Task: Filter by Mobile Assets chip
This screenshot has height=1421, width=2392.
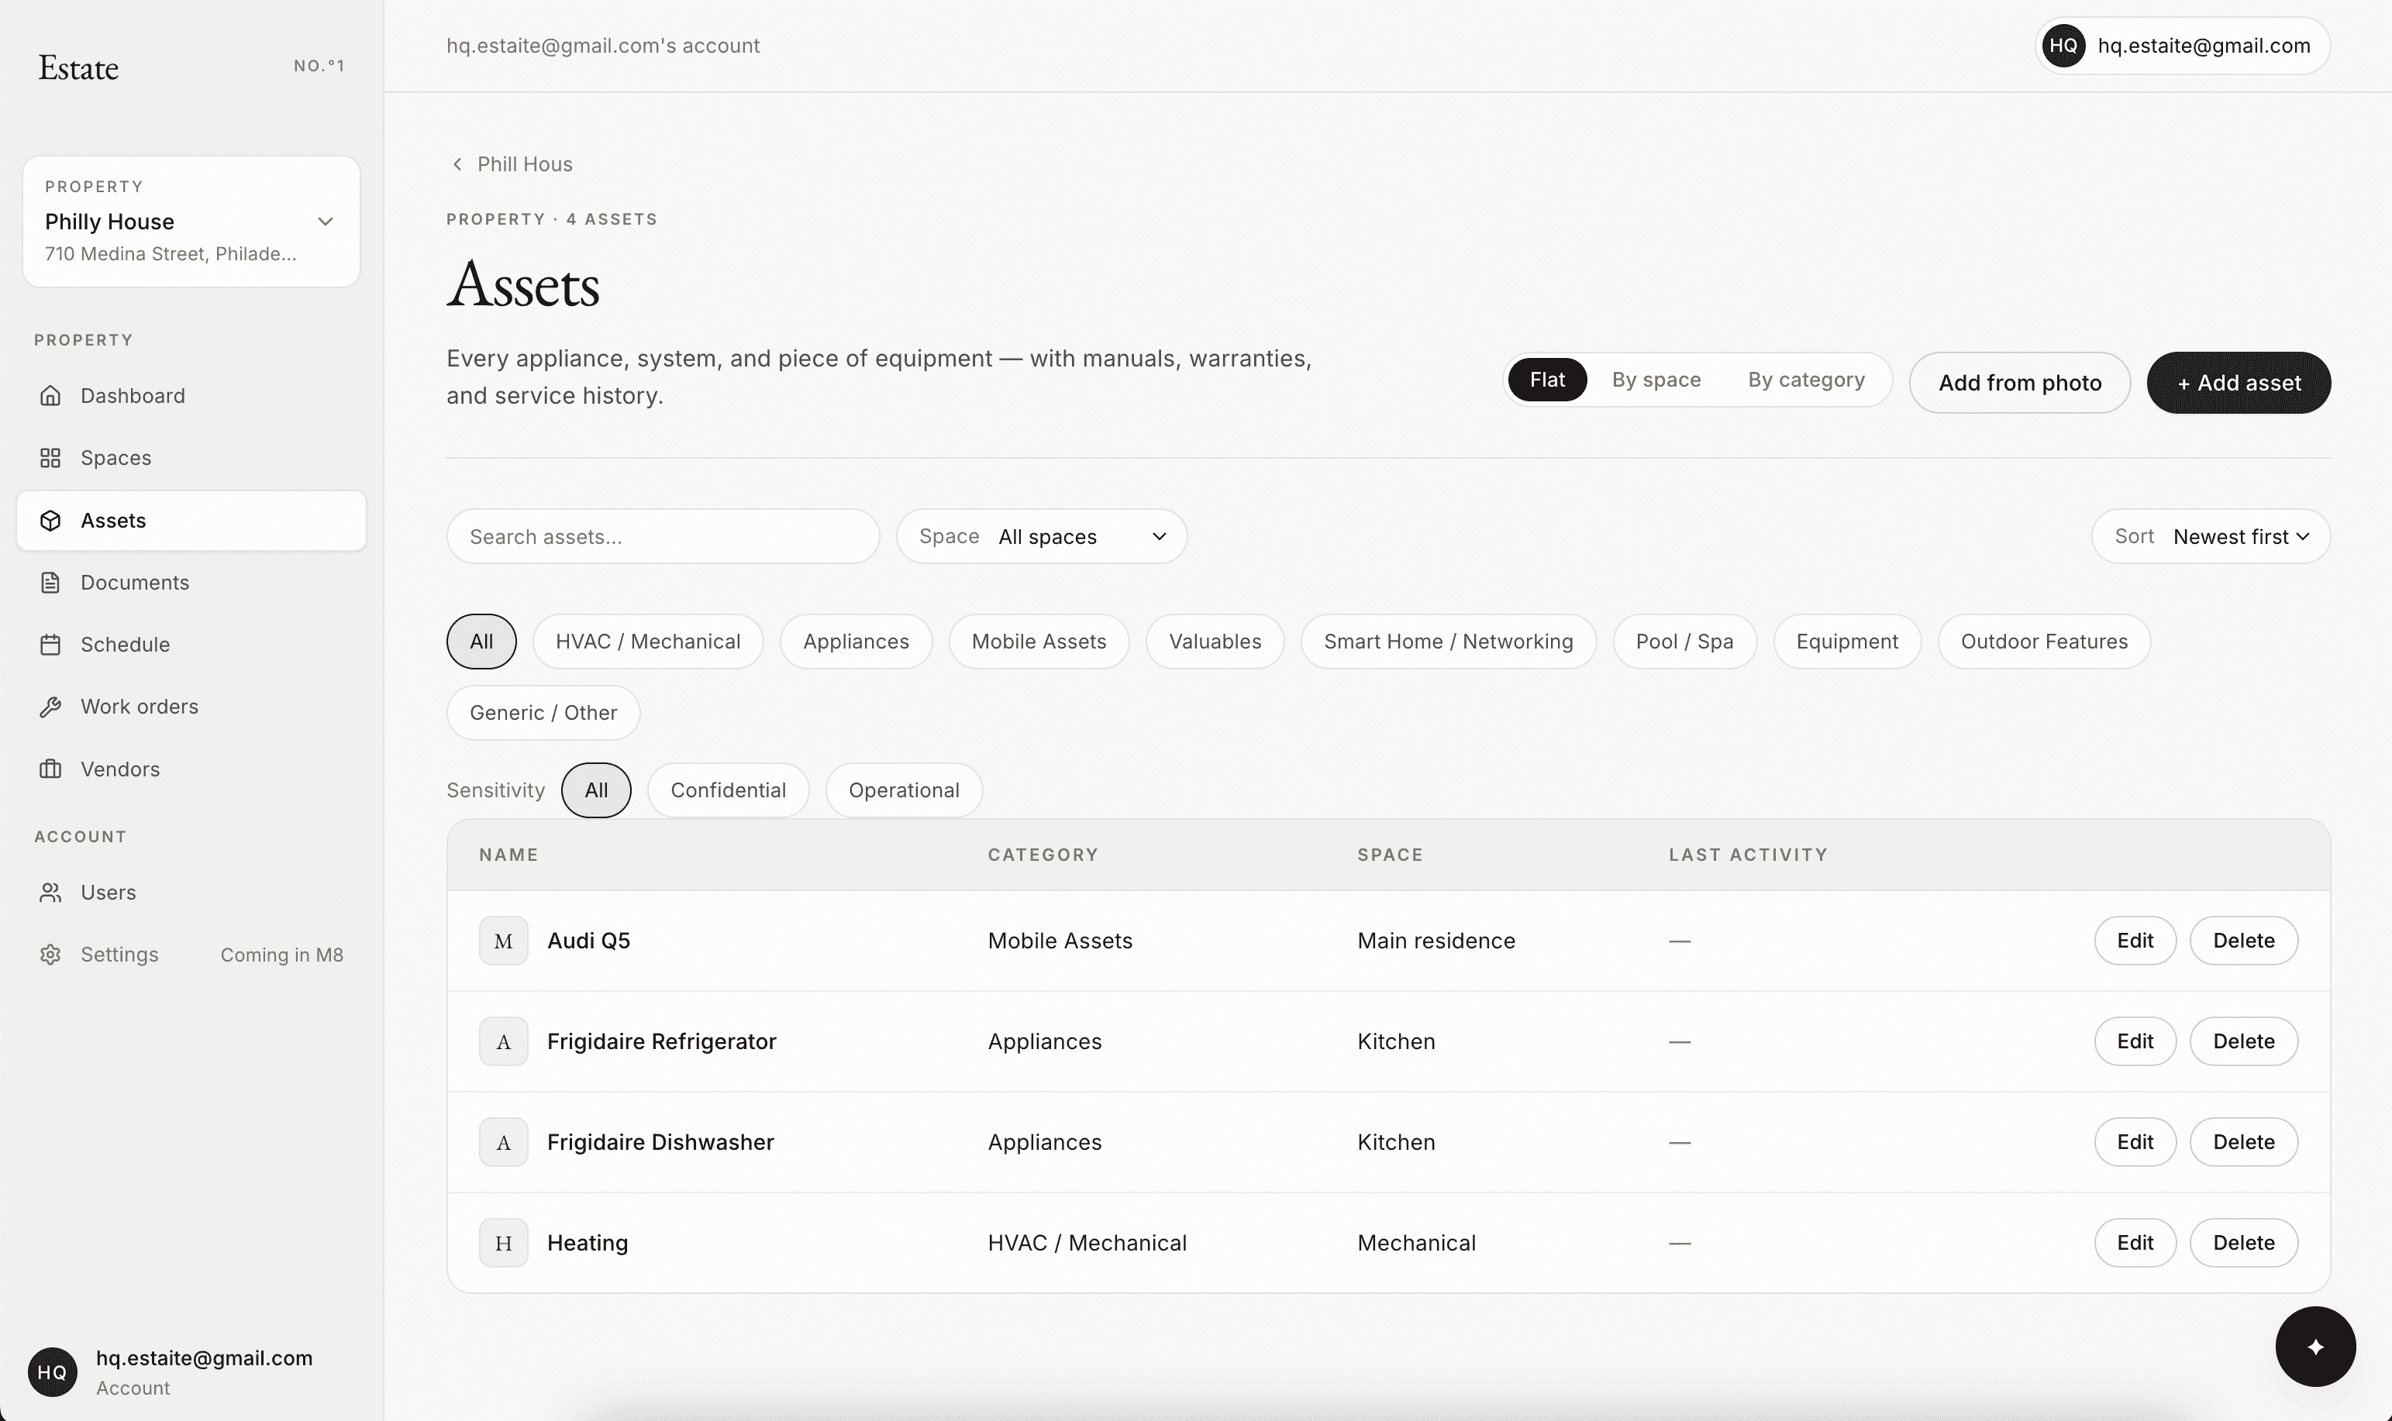Action: pyautogui.click(x=1039, y=642)
